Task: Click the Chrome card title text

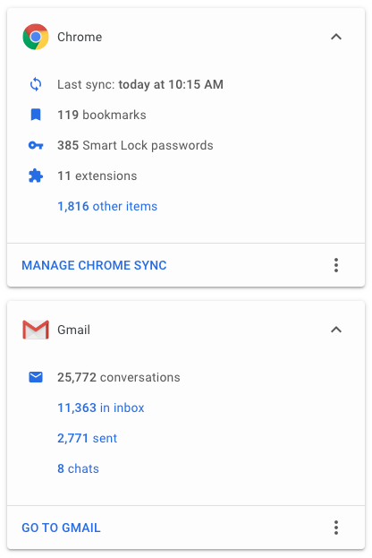Action: pos(80,37)
